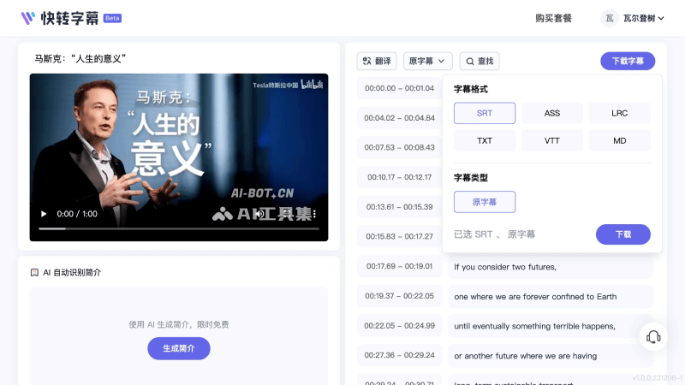
Task: Click the 查找 search button
Action: pos(479,61)
